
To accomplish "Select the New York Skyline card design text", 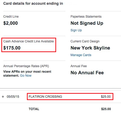I will (90, 48).
